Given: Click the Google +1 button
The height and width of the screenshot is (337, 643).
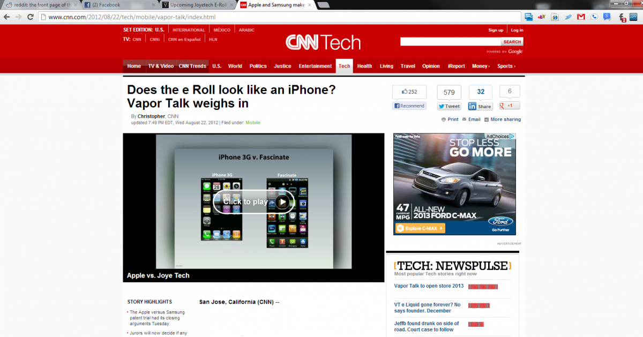Looking at the screenshot, I should [510, 106].
